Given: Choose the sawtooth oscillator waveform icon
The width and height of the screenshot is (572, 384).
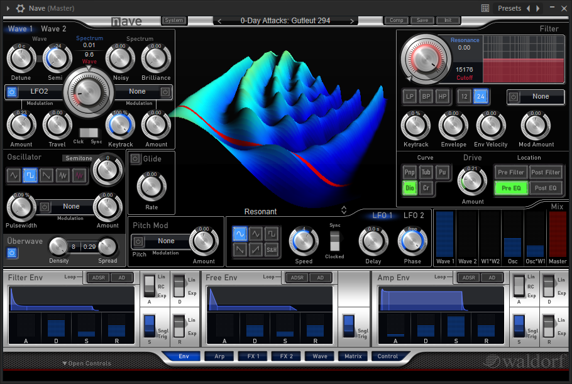Looking at the screenshot, I should [x=47, y=176].
